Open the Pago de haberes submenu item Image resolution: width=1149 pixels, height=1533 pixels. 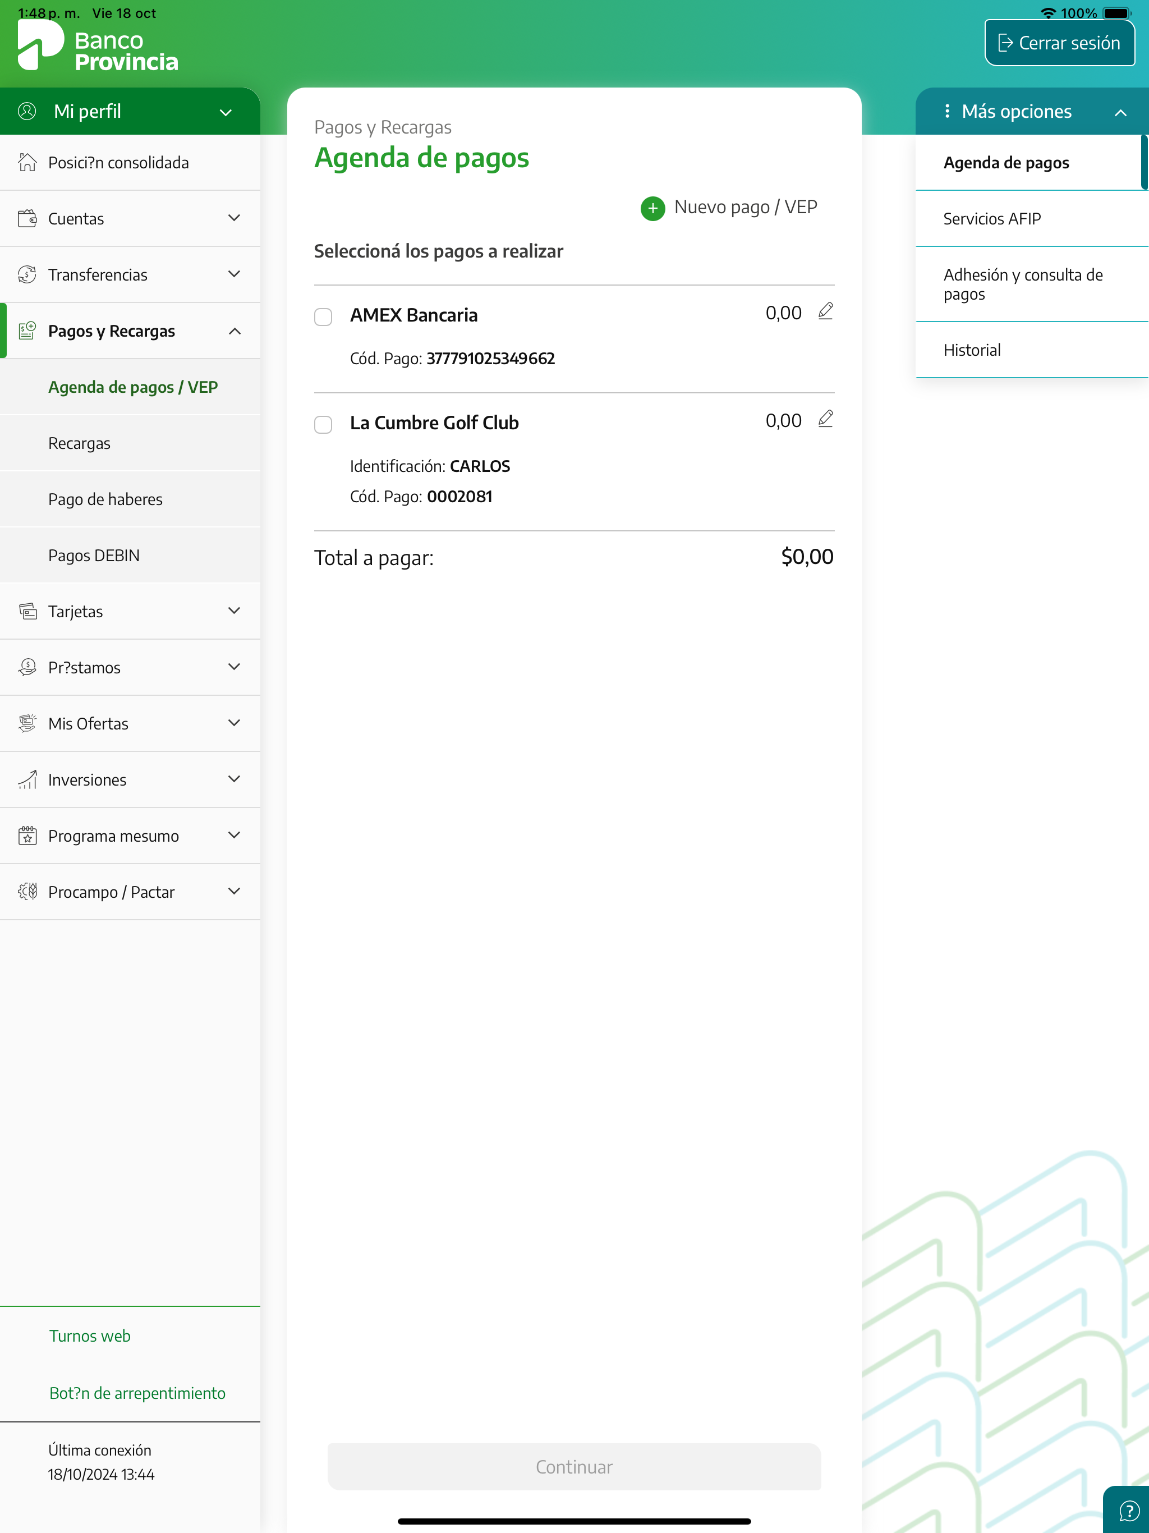pyautogui.click(x=130, y=499)
